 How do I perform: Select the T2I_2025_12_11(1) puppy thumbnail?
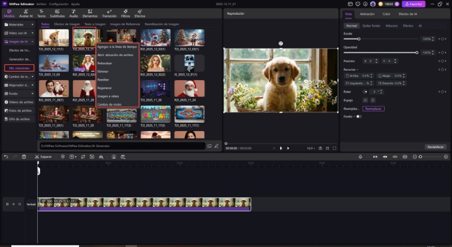point(54,38)
